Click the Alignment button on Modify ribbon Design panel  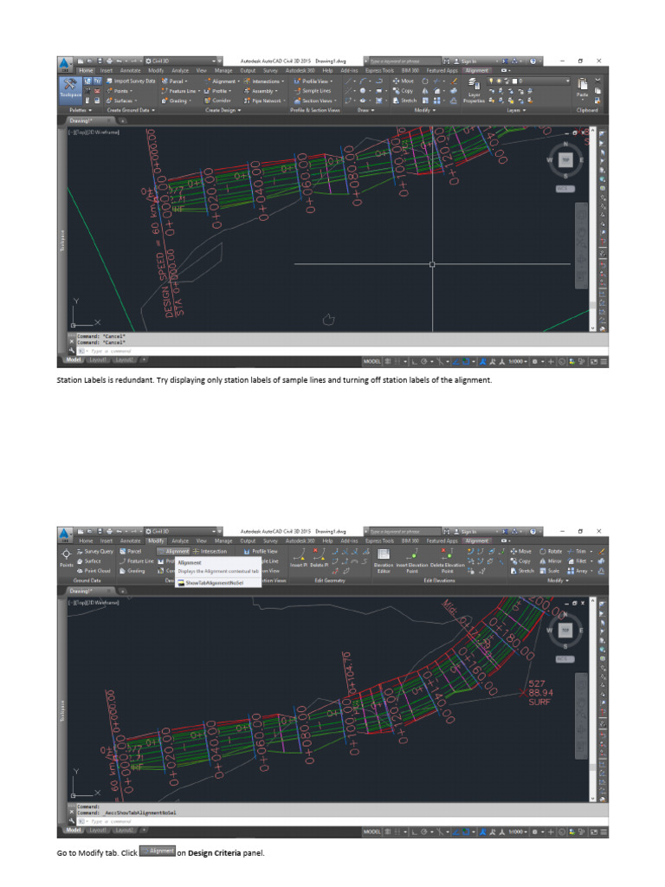click(x=173, y=552)
